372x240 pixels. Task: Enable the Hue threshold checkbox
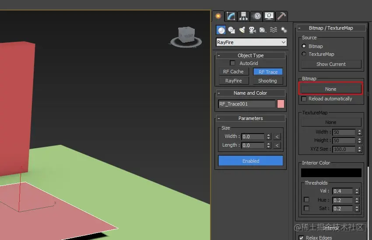click(306, 200)
